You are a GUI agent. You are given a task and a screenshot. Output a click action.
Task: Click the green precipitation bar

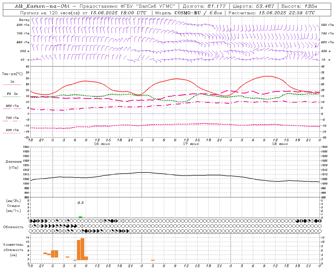coord(81,217)
